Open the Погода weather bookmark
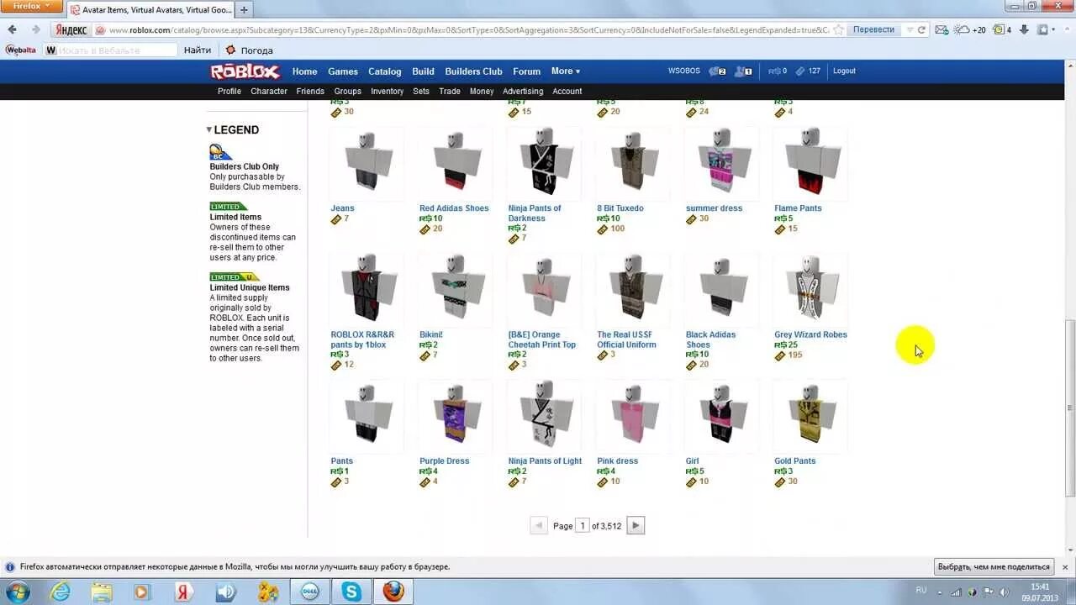Screen dimensions: 1076x605 coord(250,50)
